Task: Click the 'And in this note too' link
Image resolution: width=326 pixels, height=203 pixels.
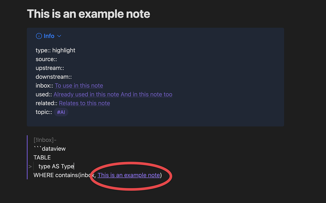Action: tap(146, 94)
